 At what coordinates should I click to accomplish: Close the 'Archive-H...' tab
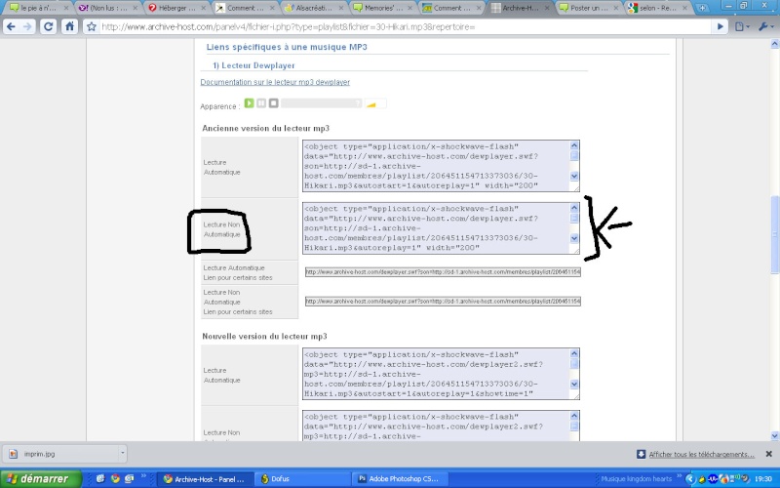pyautogui.click(x=547, y=8)
